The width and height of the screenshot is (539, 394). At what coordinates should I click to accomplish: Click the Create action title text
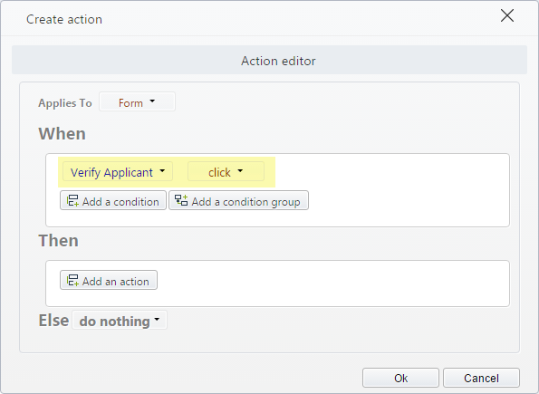[x=64, y=19]
